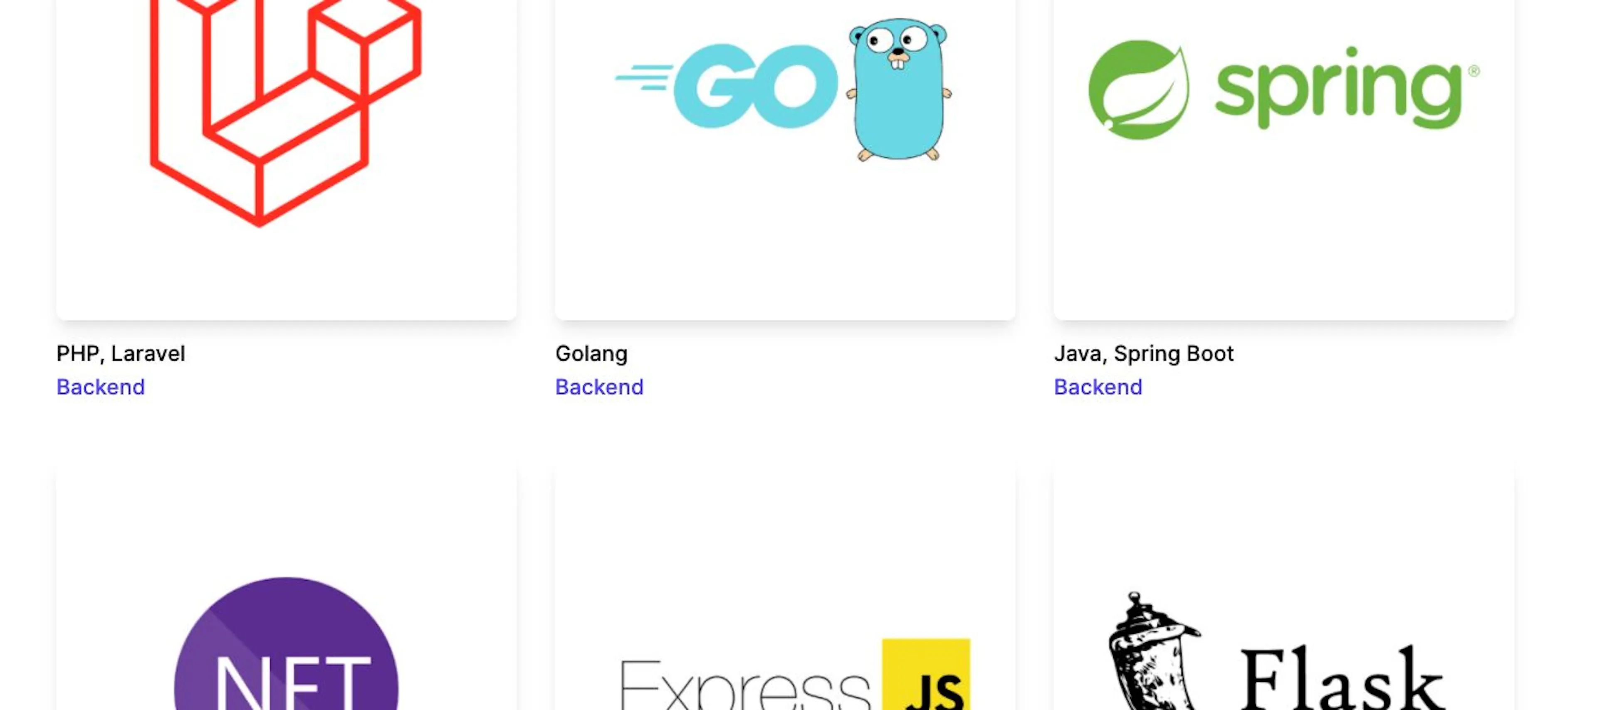The width and height of the screenshot is (1597, 710).
Task: Click the Flask logo
Action: pos(1276,651)
